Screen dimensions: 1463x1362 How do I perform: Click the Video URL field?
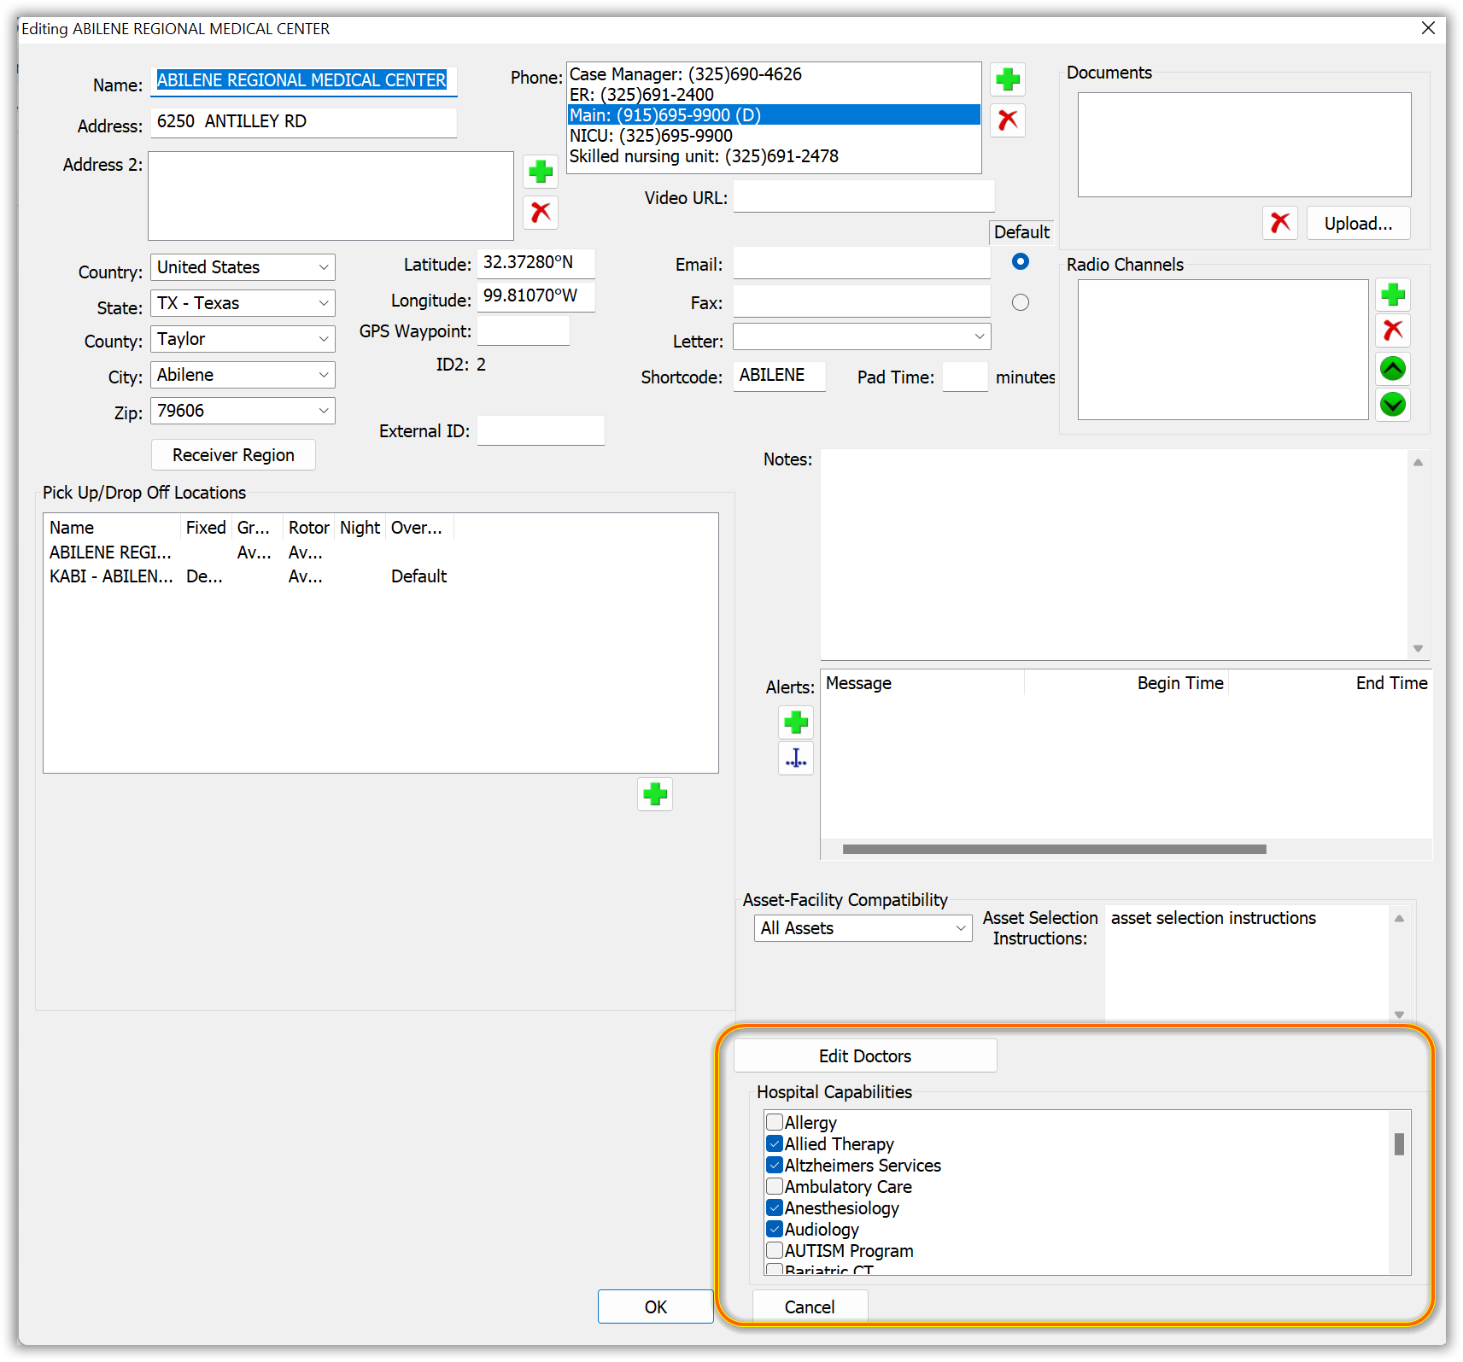coord(864,196)
